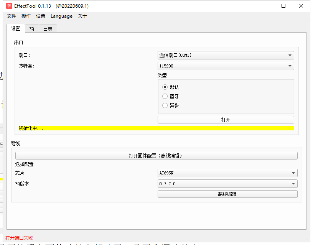Viewport: 313px width, 245px height.
Task: Switch to the 日志 tab
Action: tap(48, 29)
